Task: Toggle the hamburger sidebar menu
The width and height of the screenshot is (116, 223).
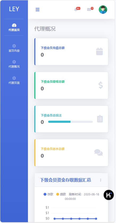Action: pyautogui.click(x=38, y=10)
